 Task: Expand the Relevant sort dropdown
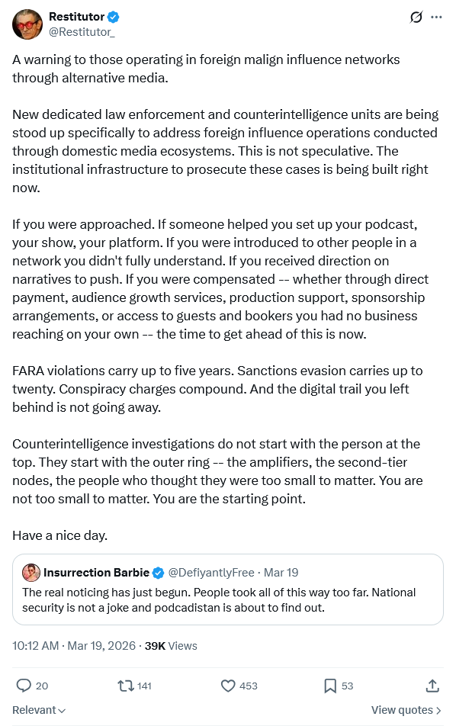click(x=39, y=710)
